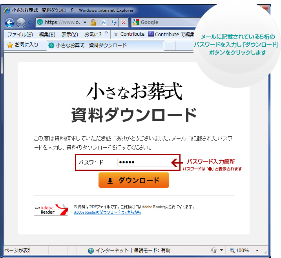The image size is (281, 258).
Task: Expand the status bar privacy dropdown arrow
Action: [x=221, y=250]
